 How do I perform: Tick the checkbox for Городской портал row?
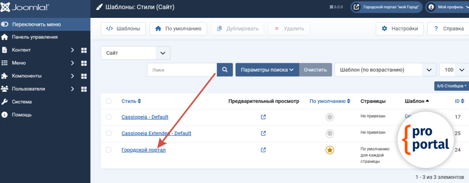pyautogui.click(x=109, y=150)
